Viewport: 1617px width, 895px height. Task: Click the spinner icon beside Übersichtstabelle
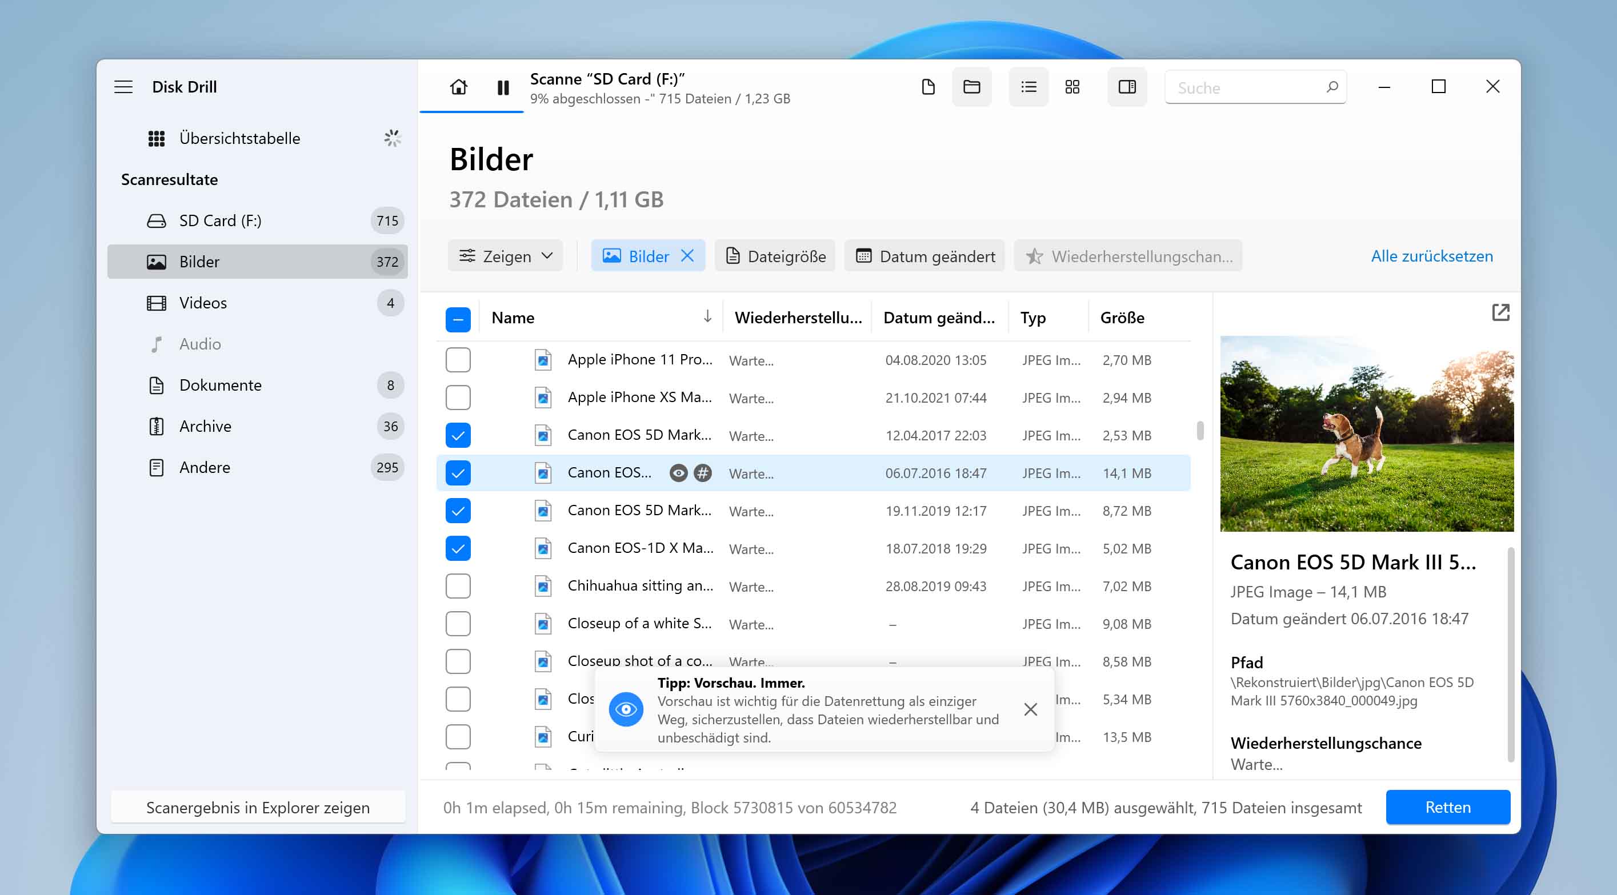[393, 138]
